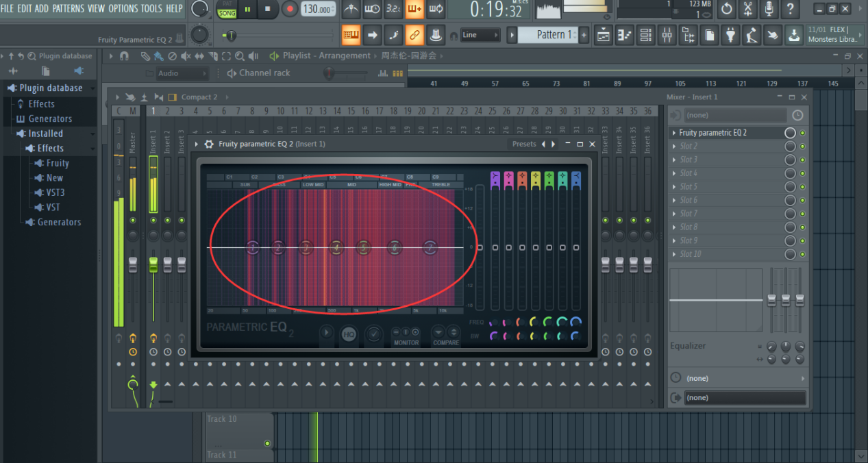Open the Line snap dropdown
The image size is (868, 463).
click(x=479, y=35)
